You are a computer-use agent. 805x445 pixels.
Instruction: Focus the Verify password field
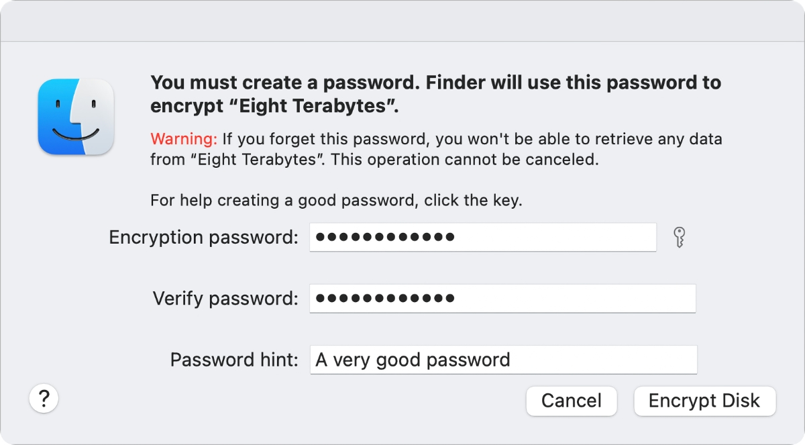tap(502, 298)
